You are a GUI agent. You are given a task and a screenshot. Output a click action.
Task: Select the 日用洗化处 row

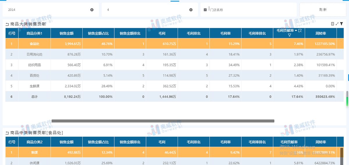pos(174,54)
